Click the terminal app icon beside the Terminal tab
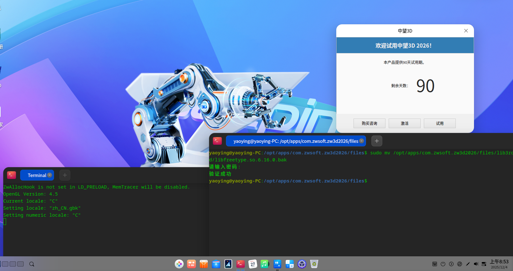The image size is (513, 271). [12, 175]
